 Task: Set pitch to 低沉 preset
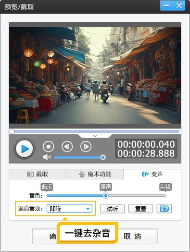click(x=47, y=187)
